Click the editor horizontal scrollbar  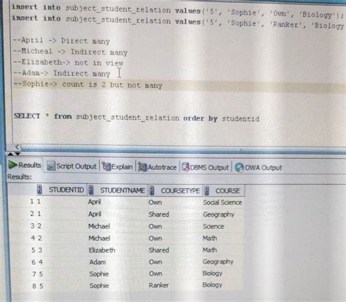click(182, 148)
